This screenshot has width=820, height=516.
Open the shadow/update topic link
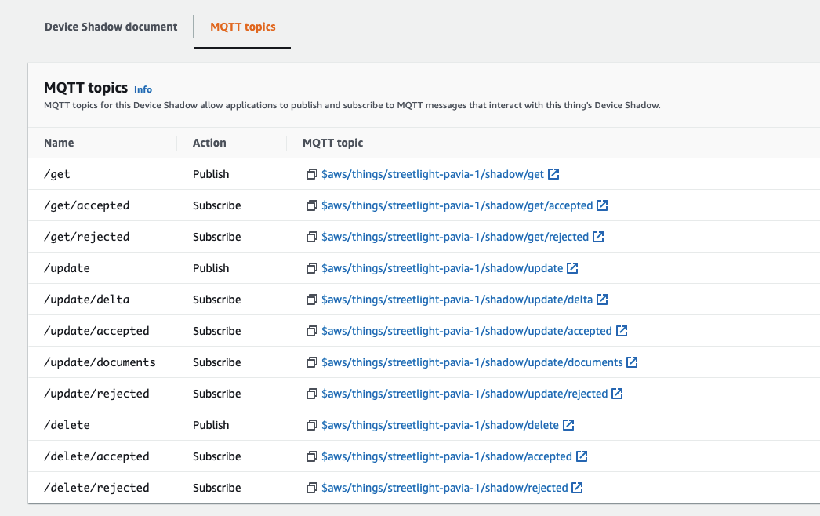tap(442, 268)
